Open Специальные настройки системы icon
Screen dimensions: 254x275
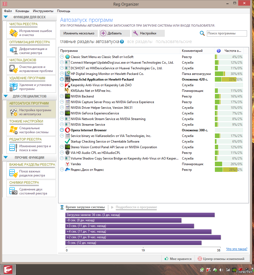coord(13,130)
